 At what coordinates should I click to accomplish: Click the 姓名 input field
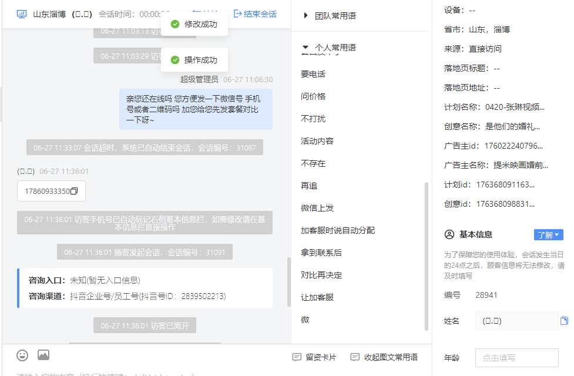pyautogui.click(x=516, y=321)
